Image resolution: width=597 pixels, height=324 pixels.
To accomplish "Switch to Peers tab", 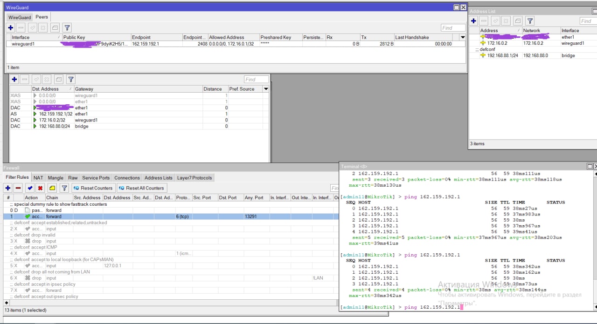I will coord(42,17).
